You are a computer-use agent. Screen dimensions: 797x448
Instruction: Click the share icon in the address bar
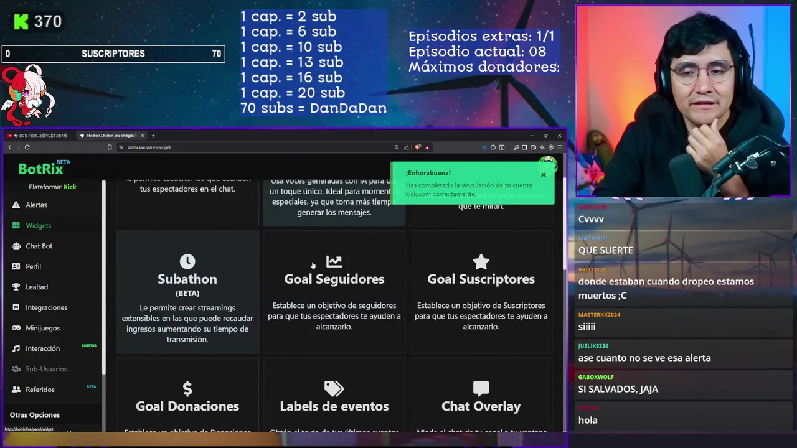(x=407, y=147)
